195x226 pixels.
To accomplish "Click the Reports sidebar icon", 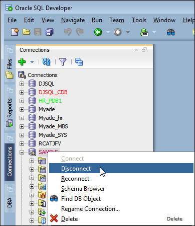I will [x=10, y=123].
